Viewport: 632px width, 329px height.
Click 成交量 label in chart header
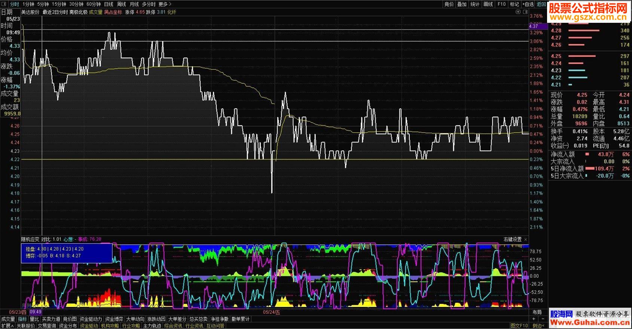pos(96,12)
